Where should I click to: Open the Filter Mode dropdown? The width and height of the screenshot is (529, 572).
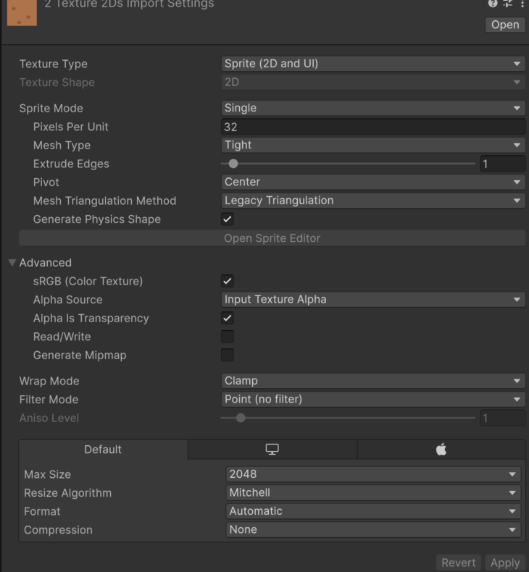point(373,400)
